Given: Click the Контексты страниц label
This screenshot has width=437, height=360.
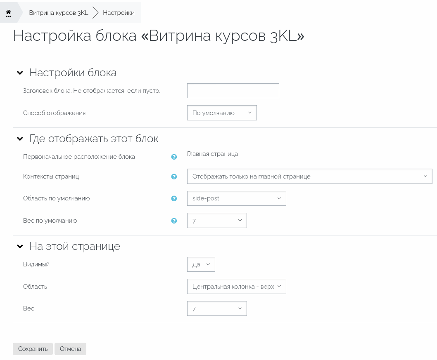Looking at the screenshot, I should [x=51, y=176].
